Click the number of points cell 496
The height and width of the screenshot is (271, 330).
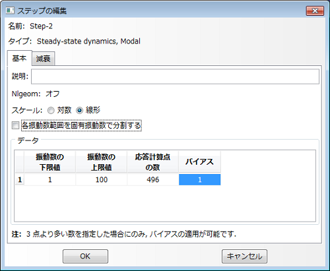click(x=152, y=180)
